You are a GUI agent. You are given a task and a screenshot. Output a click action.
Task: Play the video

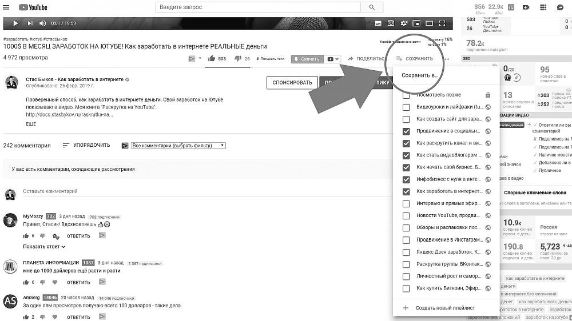click(x=15, y=23)
